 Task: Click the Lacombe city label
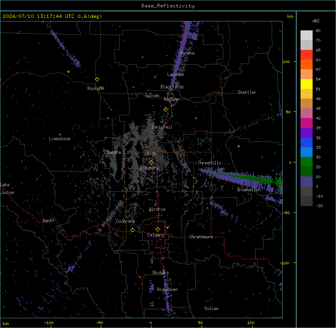175,74
